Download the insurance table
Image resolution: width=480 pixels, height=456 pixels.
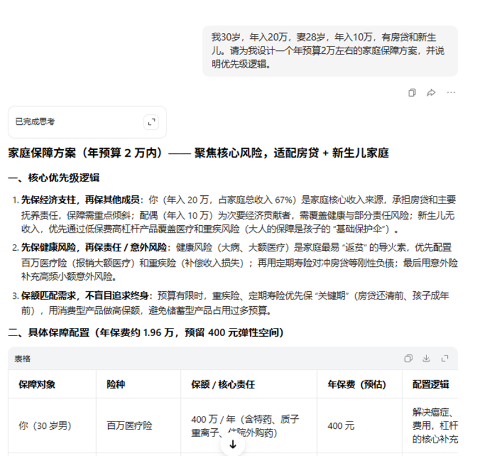[x=426, y=359]
